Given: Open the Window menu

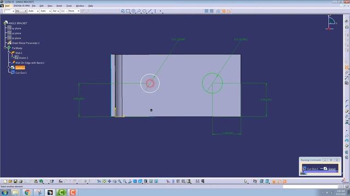Looking at the screenshot, I should (80, 6).
